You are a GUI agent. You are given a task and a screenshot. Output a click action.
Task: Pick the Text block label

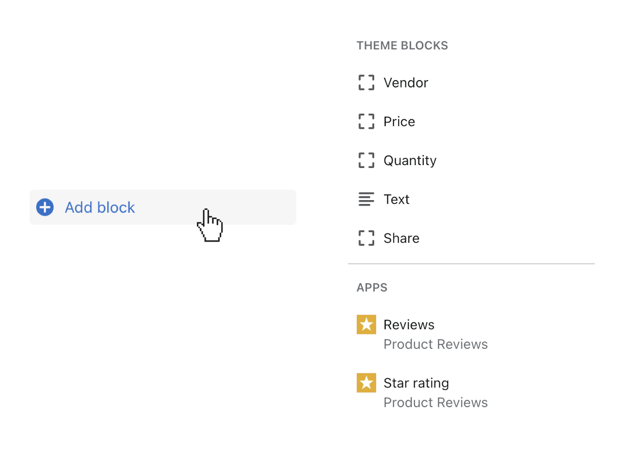tap(396, 199)
